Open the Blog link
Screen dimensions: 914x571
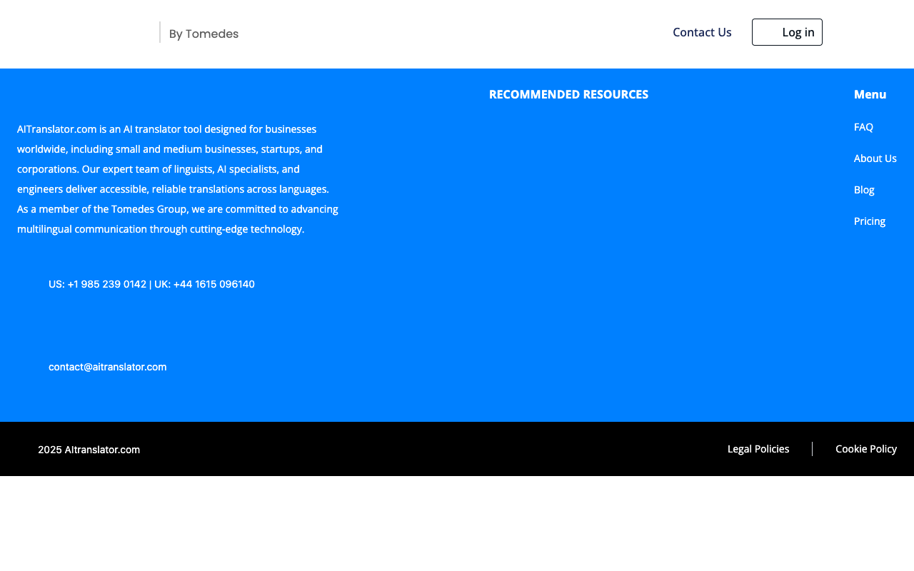864,190
